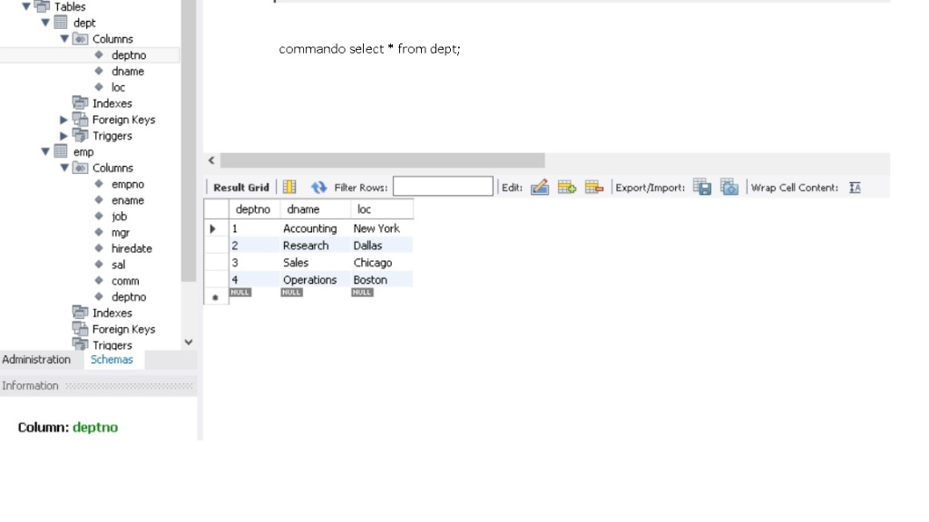Toggle Wrap Cell Content in the grid
Screen dimensions: 929x522
(854, 187)
